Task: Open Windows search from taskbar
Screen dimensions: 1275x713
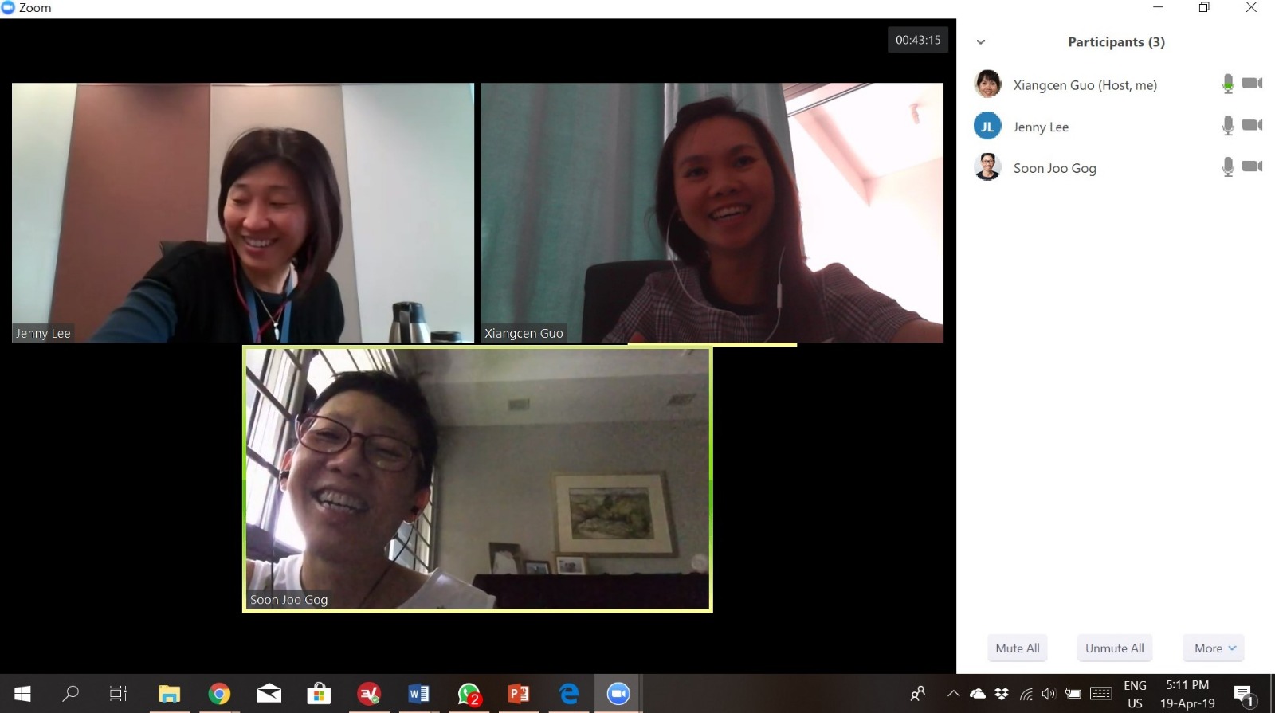Action: coord(70,694)
